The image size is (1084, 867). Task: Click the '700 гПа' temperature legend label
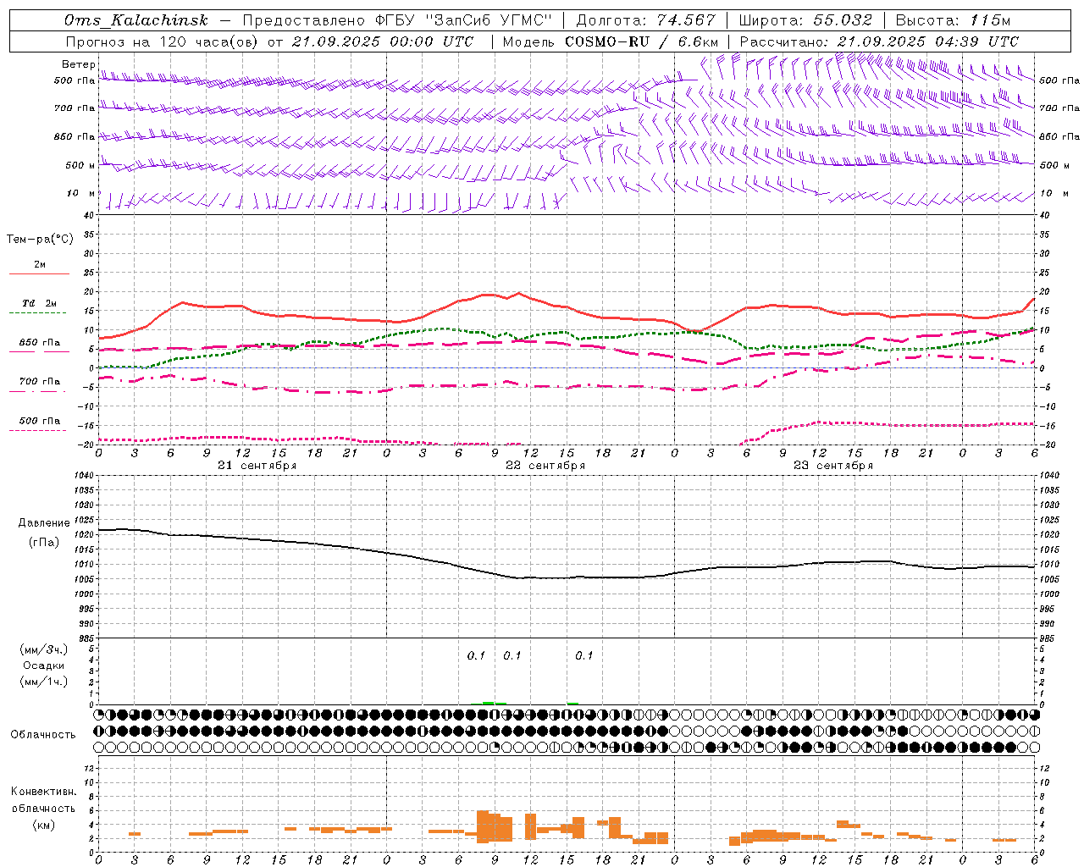(40, 381)
